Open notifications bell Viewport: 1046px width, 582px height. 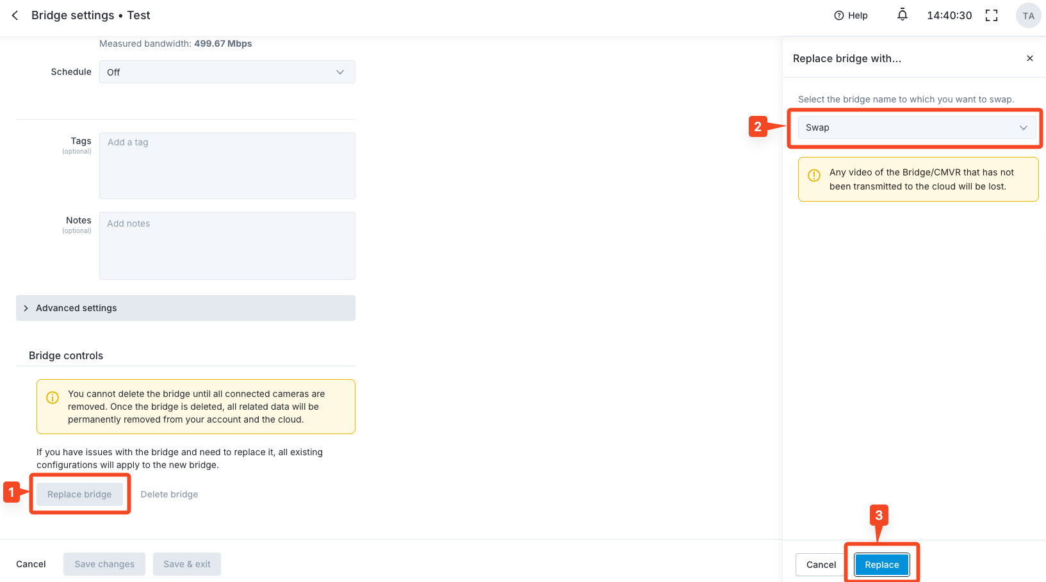pos(902,15)
